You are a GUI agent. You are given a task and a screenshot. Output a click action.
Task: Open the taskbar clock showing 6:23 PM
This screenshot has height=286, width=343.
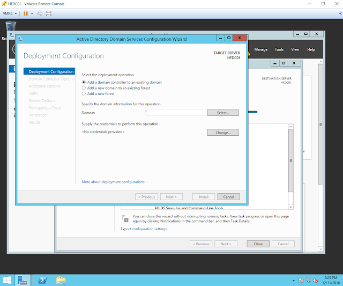click(x=331, y=280)
